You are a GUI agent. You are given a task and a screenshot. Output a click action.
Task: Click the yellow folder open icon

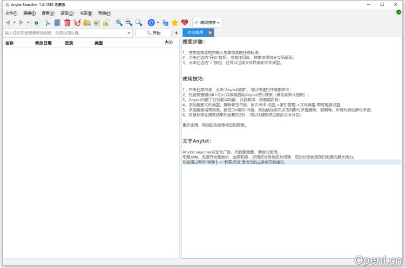click(106, 23)
